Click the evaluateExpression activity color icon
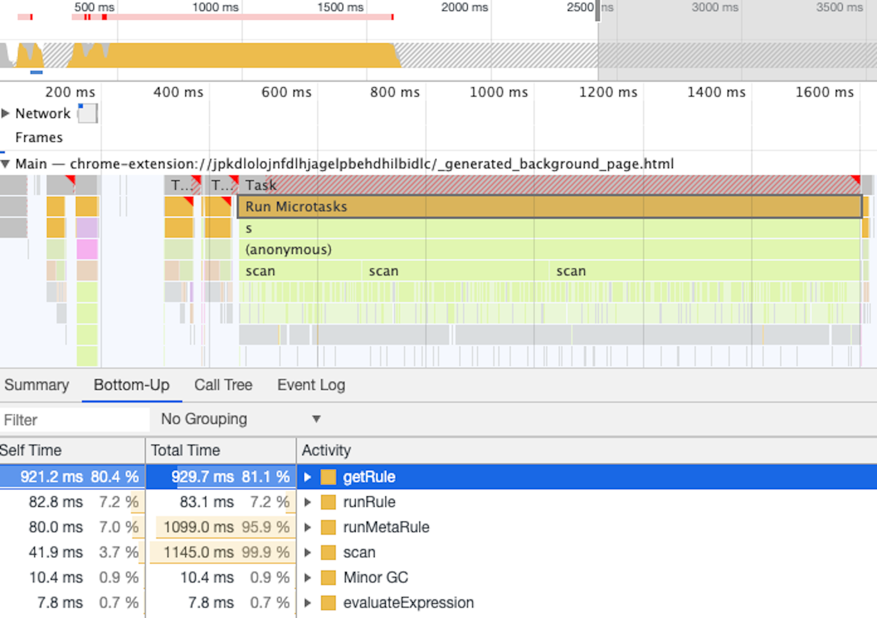The width and height of the screenshot is (877, 618). click(x=328, y=603)
